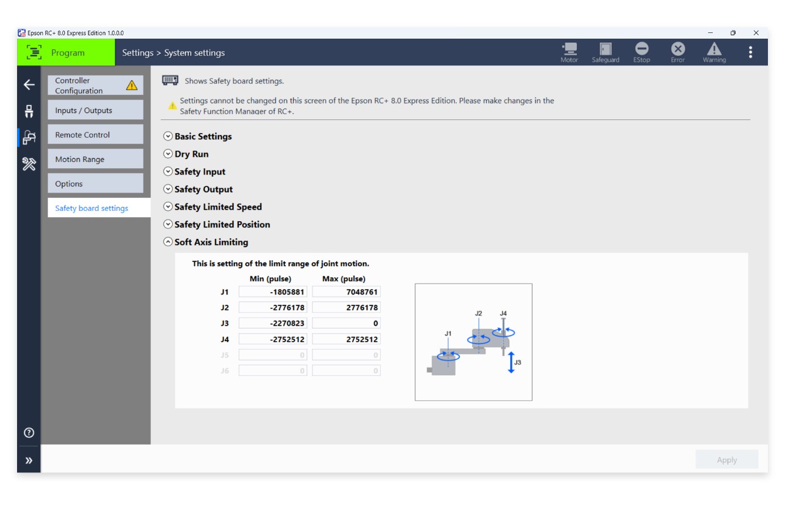Click the yellow caution icon beside the notice
Screen dimensions: 785x523
pyautogui.click(x=172, y=106)
